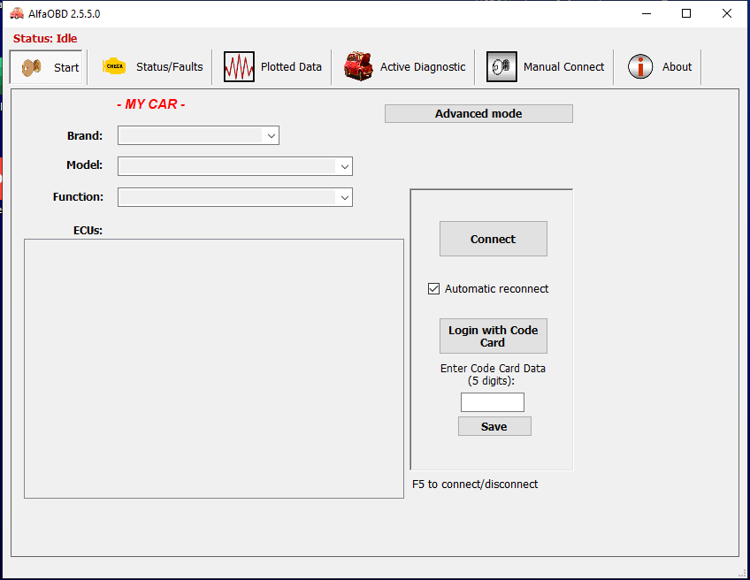Expand the Model dropdown arrow
750x580 pixels.
click(344, 166)
